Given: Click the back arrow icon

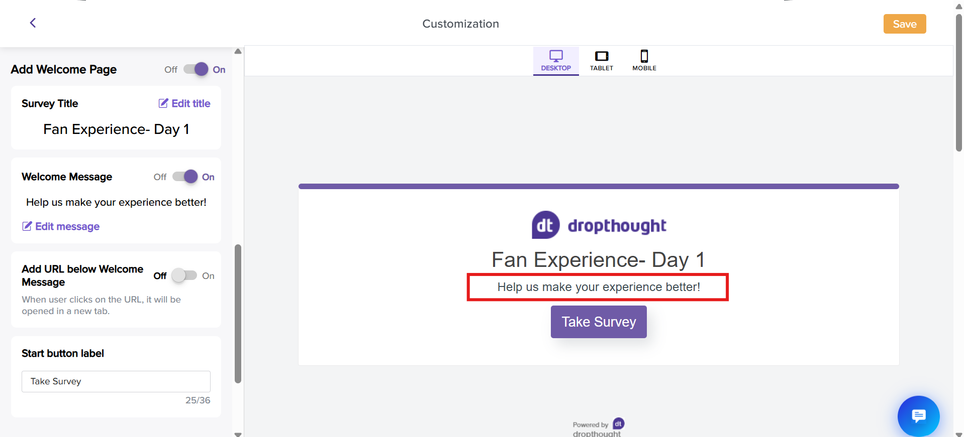Looking at the screenshot, I should coord(33,23).
